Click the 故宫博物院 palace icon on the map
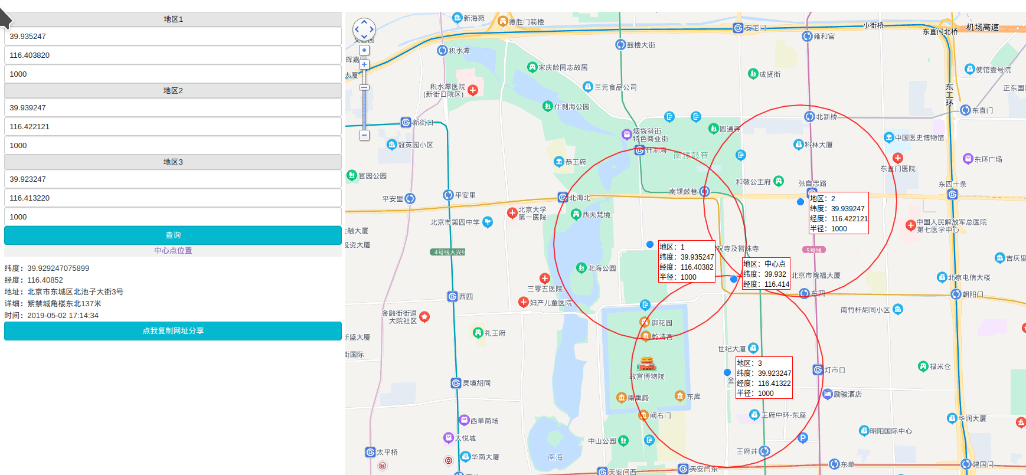1026x475 pixels. pos(647,363)
